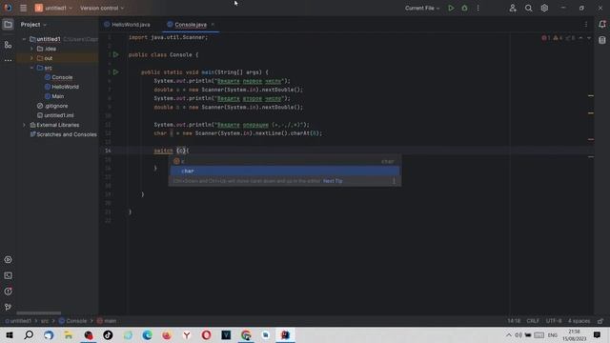The width and height of the screenshot is (610, 343).
Task: Open the Database tool window icon
Action: point(602,40)
